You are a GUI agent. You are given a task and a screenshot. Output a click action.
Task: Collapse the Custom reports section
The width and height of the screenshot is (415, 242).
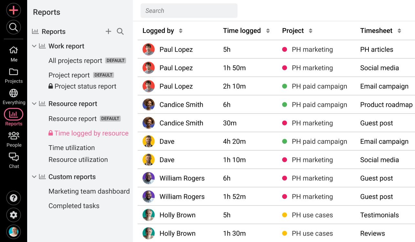tap(34, 176)
